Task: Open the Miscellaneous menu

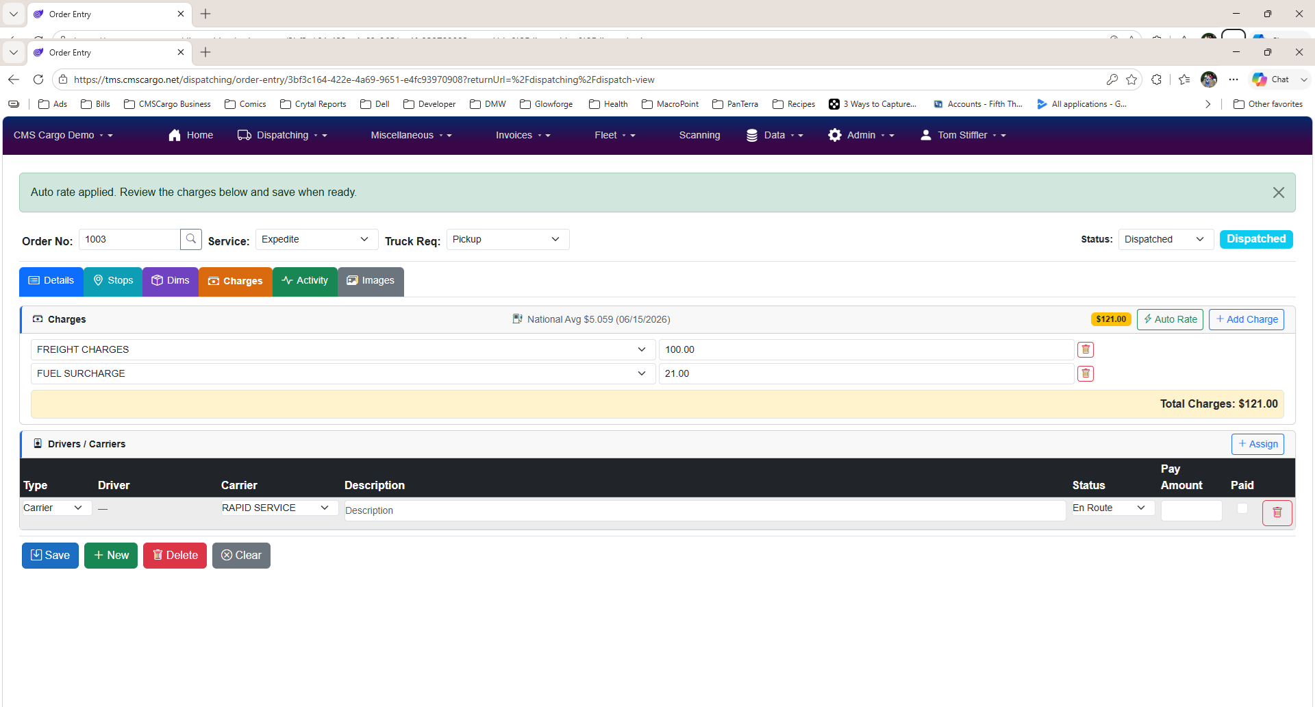Action: (411, 135)
